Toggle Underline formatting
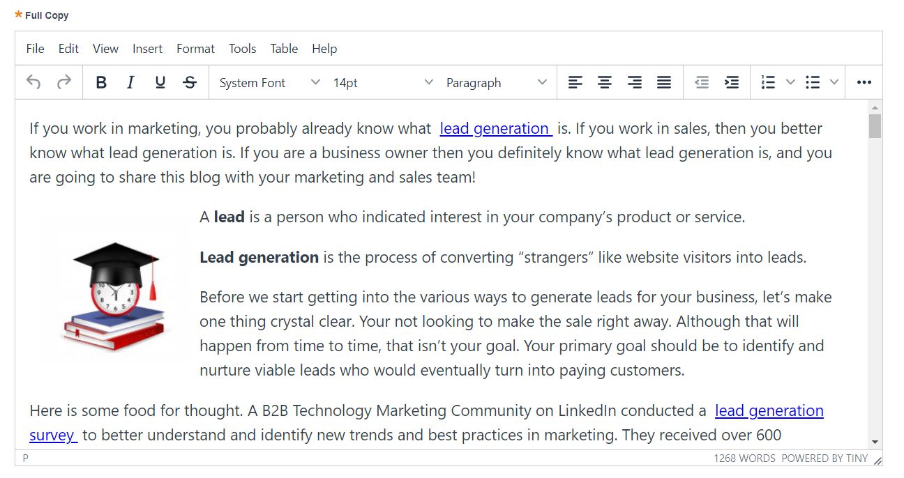Screen dimensions: 904x478 coord(160,82)
